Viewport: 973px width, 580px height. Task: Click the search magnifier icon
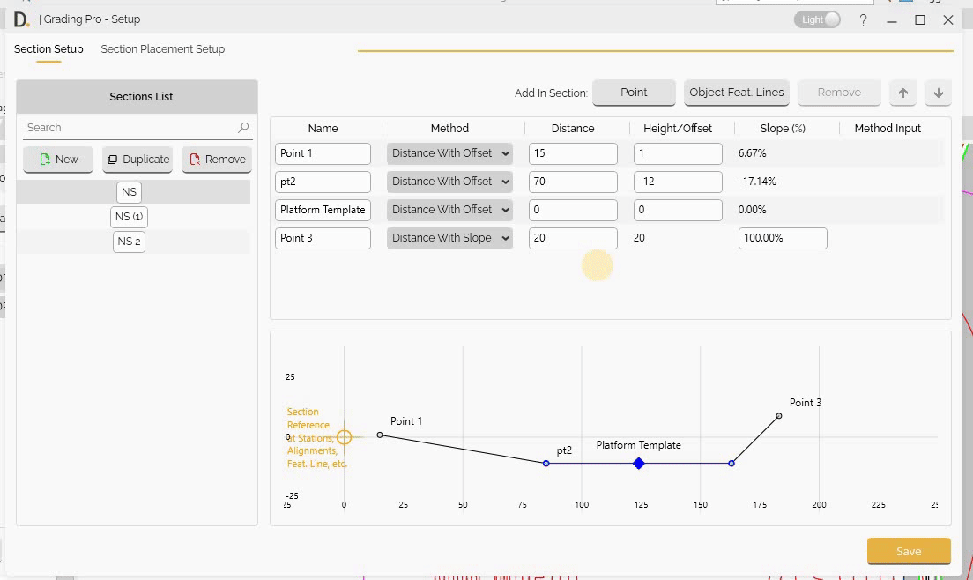[x=243, y=128]
